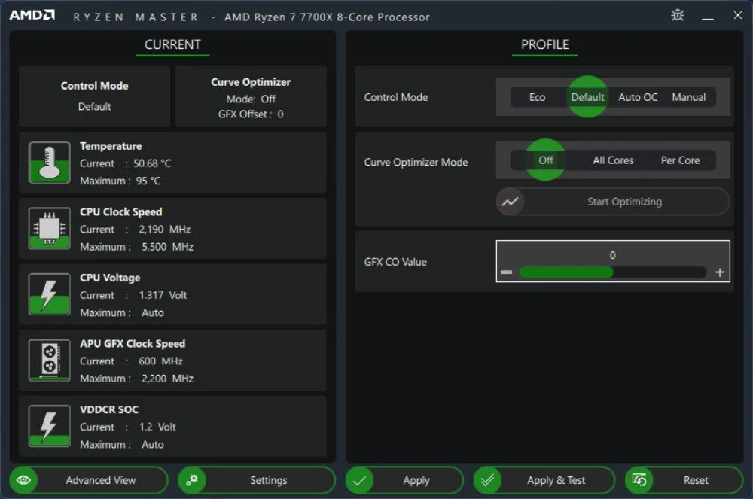Click the GFX CO Value slider bar
The width and height of the screenshot is (753, 499).
pyautogui.click(x=612, y=272)
